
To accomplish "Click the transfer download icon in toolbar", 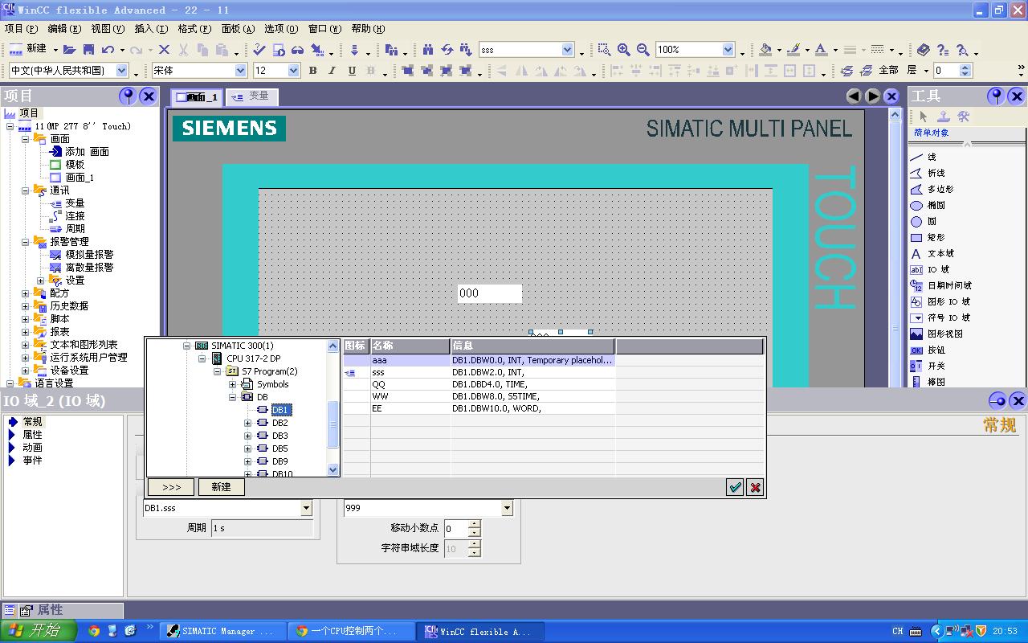I will tap(354, 50).
